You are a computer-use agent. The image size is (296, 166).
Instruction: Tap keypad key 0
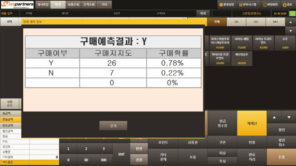[69, 160]
